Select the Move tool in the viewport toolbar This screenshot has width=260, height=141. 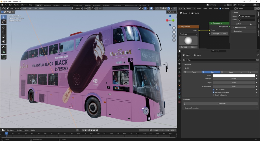coord(4,27)
